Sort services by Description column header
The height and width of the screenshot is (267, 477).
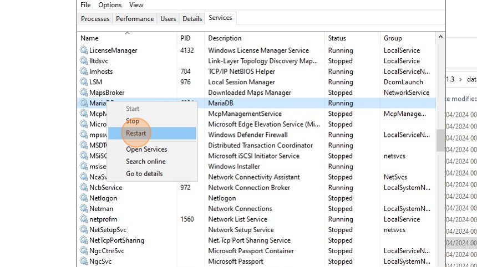(x=225, y=38)
